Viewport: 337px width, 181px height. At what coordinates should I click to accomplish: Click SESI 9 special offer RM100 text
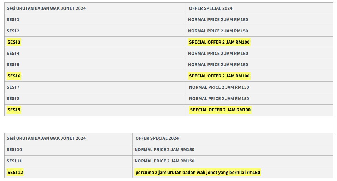click(x=220, y=110)
